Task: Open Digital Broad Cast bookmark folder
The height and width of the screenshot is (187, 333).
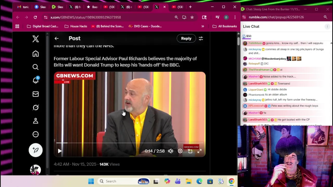Action: tap(43, 26)
